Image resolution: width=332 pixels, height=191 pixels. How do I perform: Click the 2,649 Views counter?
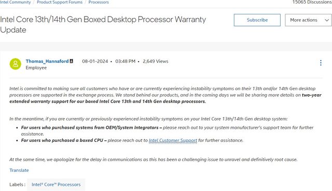click(x=156, y=61)
